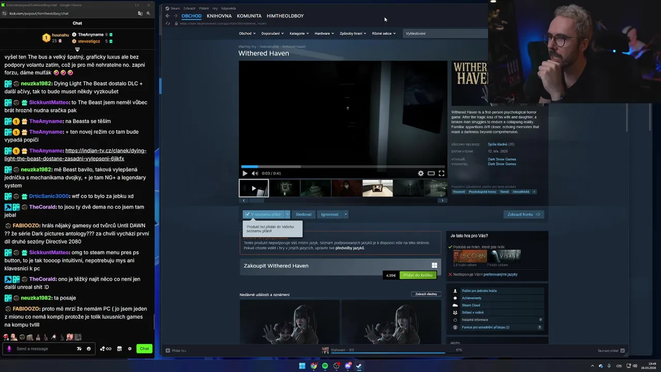Click the 'předvolby jazyků' link
The width and height of the screenshot is (661, 372).
click(x=350, y=248)
